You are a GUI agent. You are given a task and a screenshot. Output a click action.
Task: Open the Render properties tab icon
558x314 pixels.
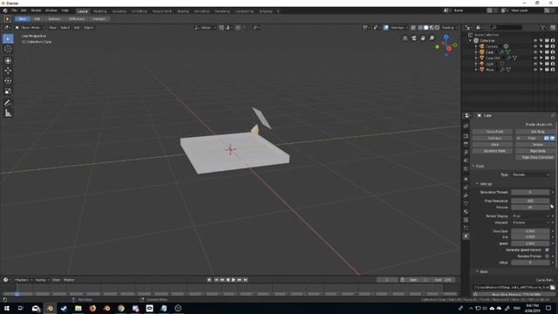(x=466, y=136)
